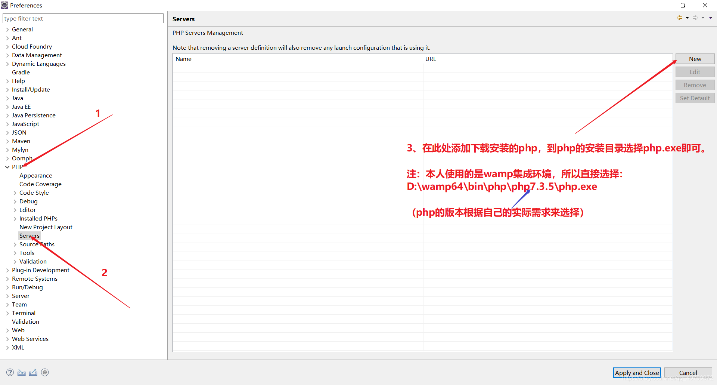Click the Oomph preference recorder icon
717x385 pixels.
(x=45, y=372)
